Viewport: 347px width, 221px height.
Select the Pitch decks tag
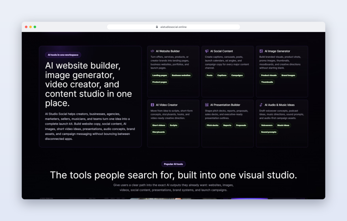[x=212, y=125]
